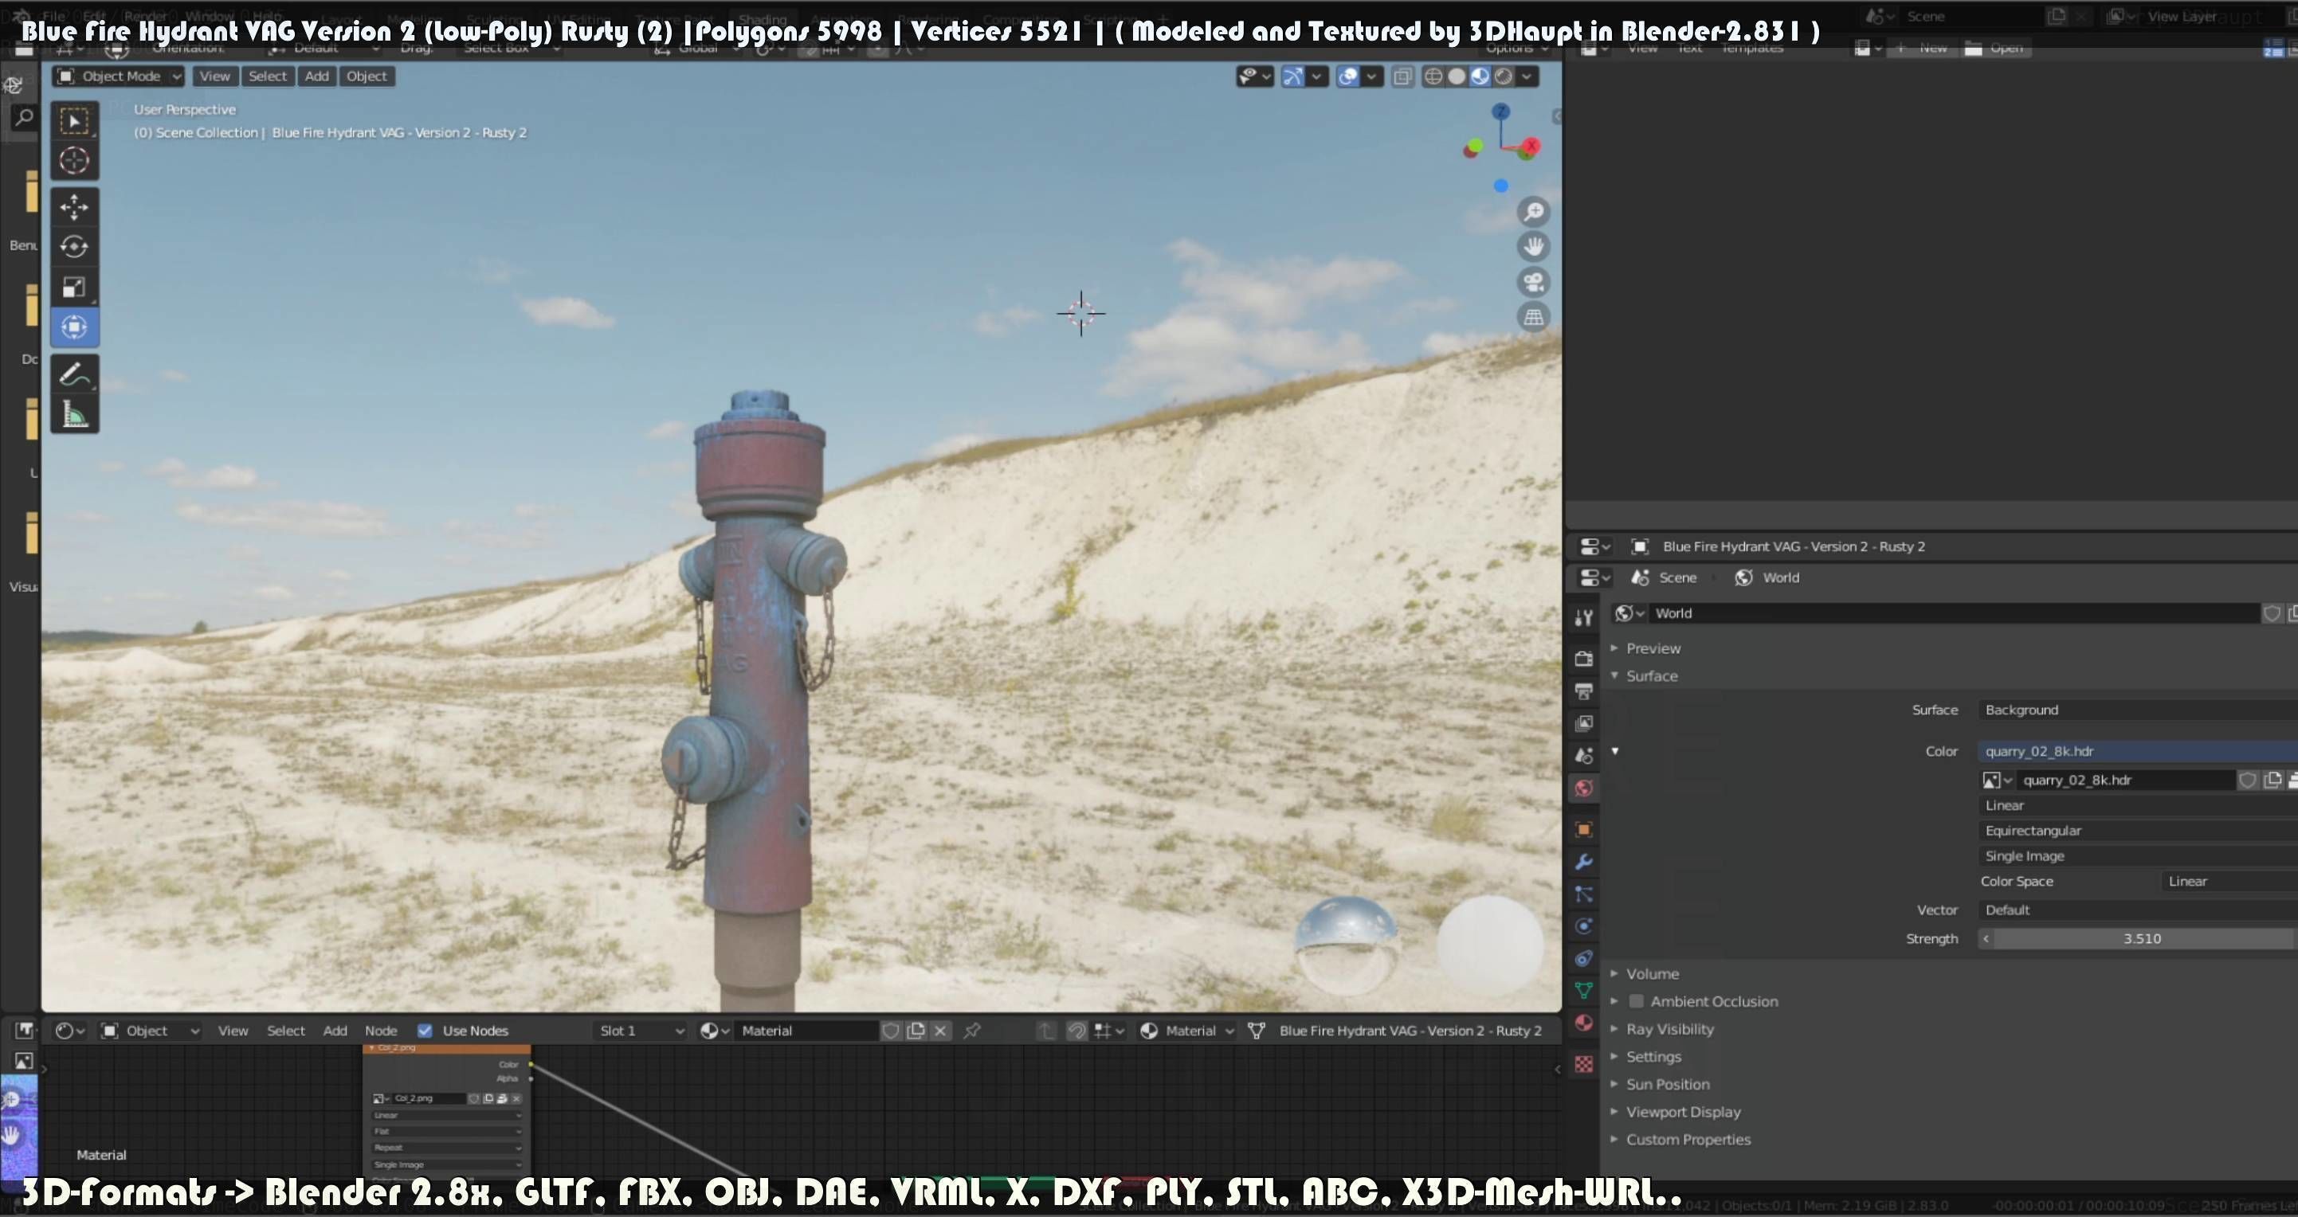The image size is (2298, 1217).
Task: Expand the Sun Position panel
Action: (1667, 1084)
